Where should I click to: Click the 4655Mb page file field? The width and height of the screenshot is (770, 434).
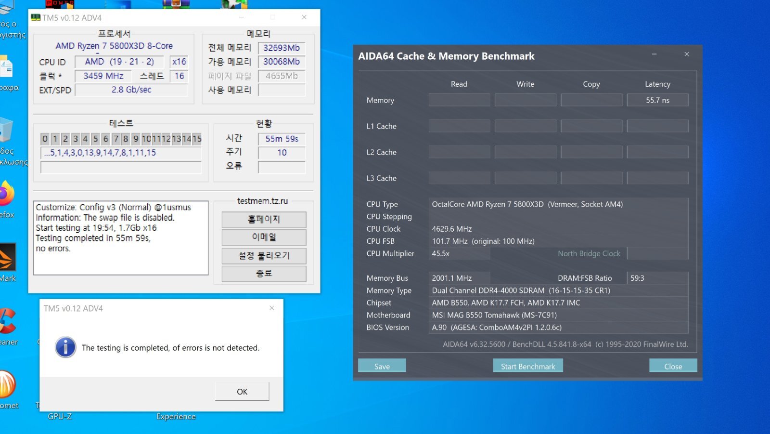pos(282,76)
